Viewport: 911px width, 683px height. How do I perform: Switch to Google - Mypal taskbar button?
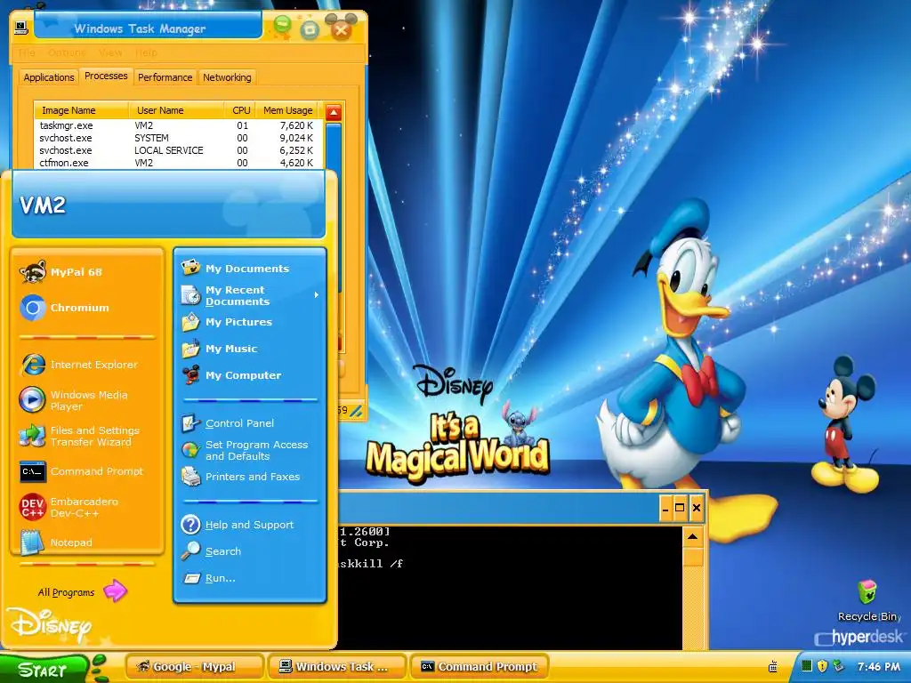pos(195,667)
